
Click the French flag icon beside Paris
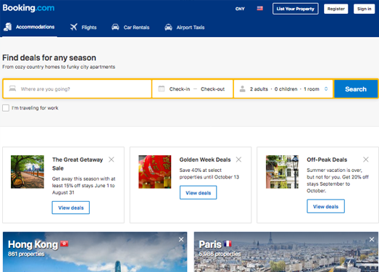(228, 244)
